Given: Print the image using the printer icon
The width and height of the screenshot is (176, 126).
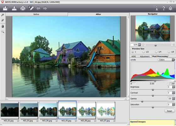Looking at the screenshot, I should [23, 8].
